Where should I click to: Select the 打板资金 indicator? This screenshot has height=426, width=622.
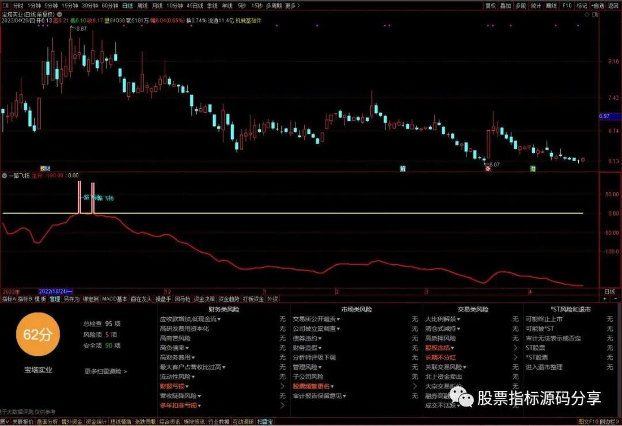point(253,299)
